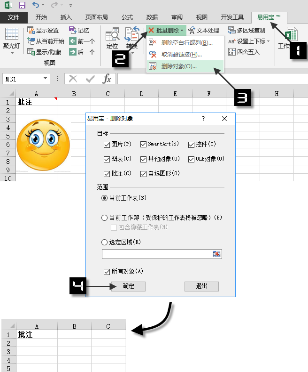Screen dimensions: 308x372
Task: Switch to the 审阅 Review tab
Action: click(177, 17)
